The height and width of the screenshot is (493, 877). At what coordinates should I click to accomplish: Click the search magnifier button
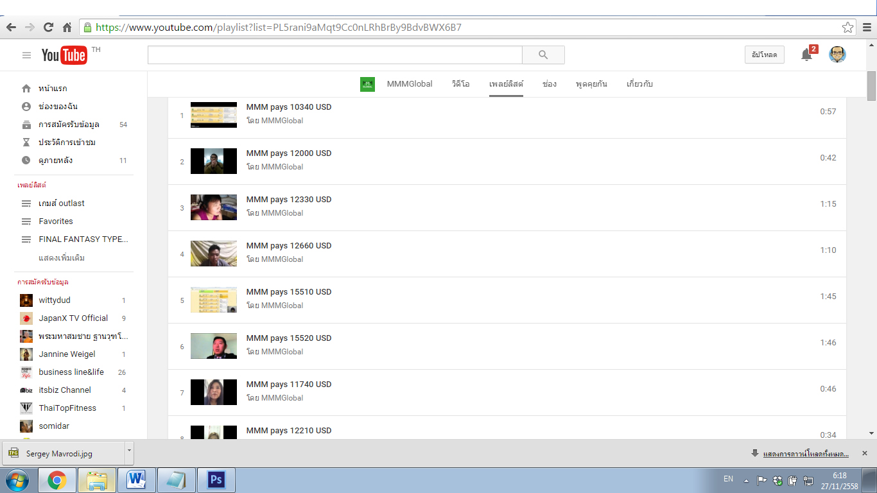click(543, 55)
